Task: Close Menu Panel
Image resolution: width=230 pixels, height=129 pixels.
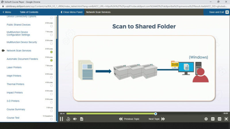Action: [x=71, y=12]
